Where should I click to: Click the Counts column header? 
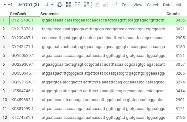point(173,14)
